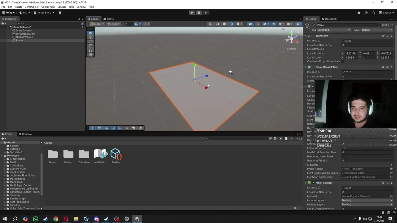Open the Center pivot mode dropdown
Image resolution: width=397 pixels, height=223 pixels.
point(97,24)
